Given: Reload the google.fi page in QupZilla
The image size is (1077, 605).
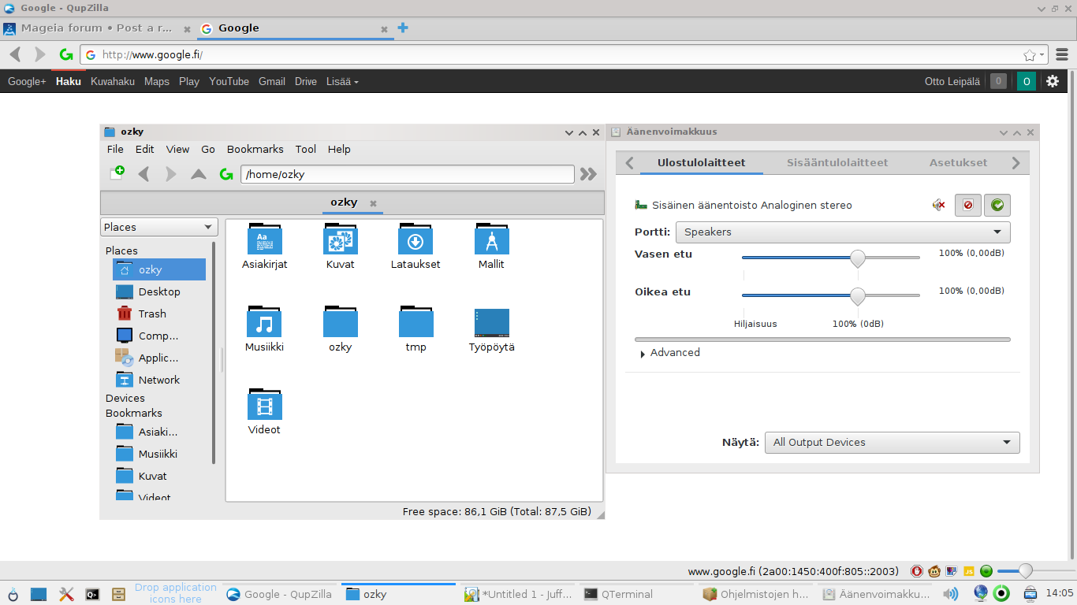Looking at the screenshot, I should pos(66,55).
